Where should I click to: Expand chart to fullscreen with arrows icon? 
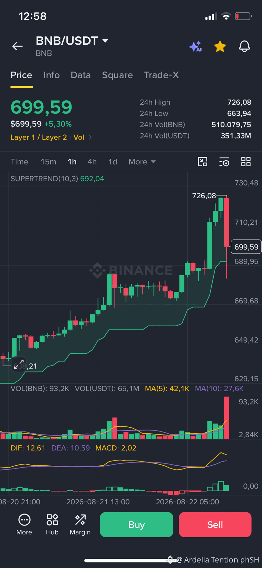pos(19,365)
